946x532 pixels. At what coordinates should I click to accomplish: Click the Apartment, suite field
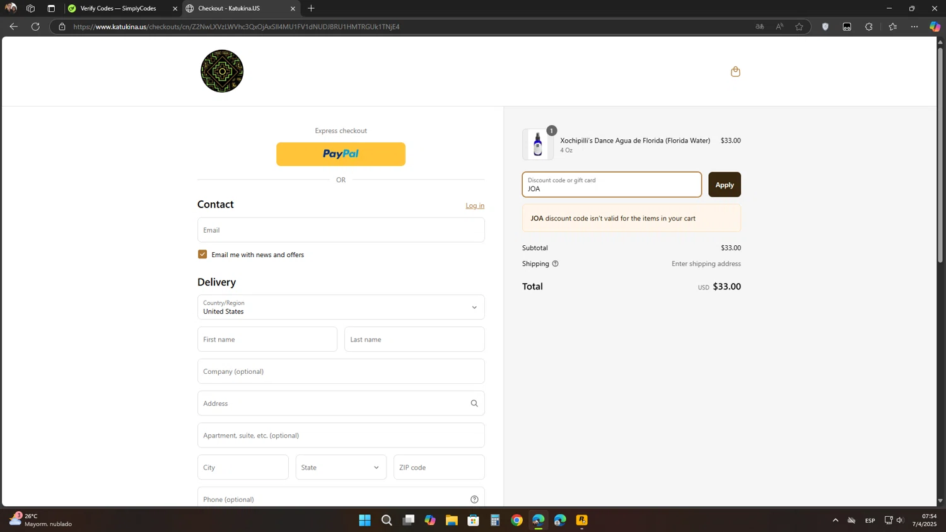(341, 436)
